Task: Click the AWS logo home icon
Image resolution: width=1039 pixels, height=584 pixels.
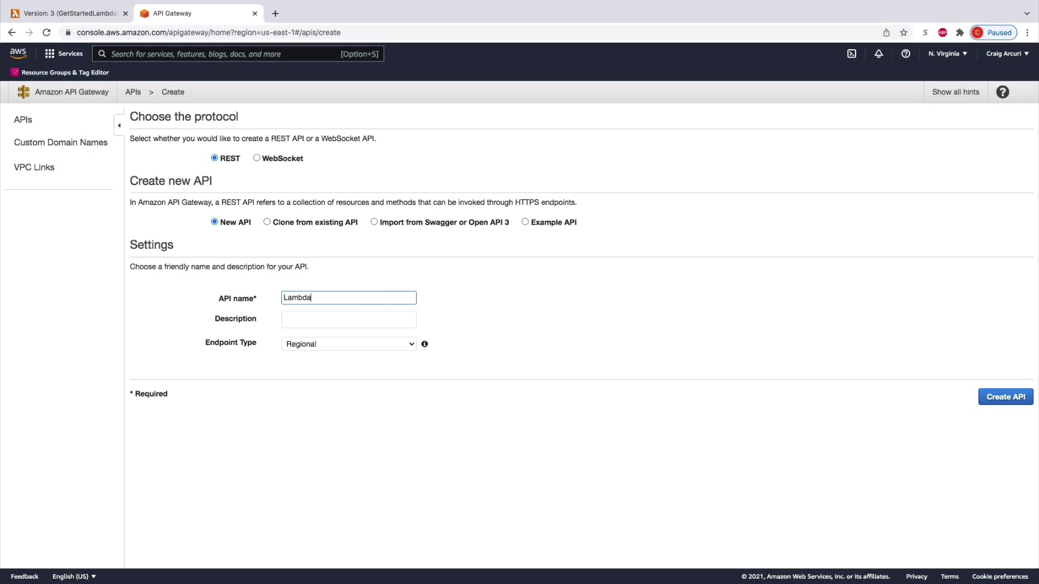Action: click(18, 53)
